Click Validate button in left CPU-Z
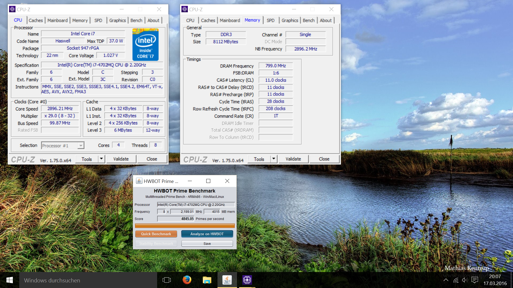The height and width of the screenshot is (288, 513). point(121,159)
